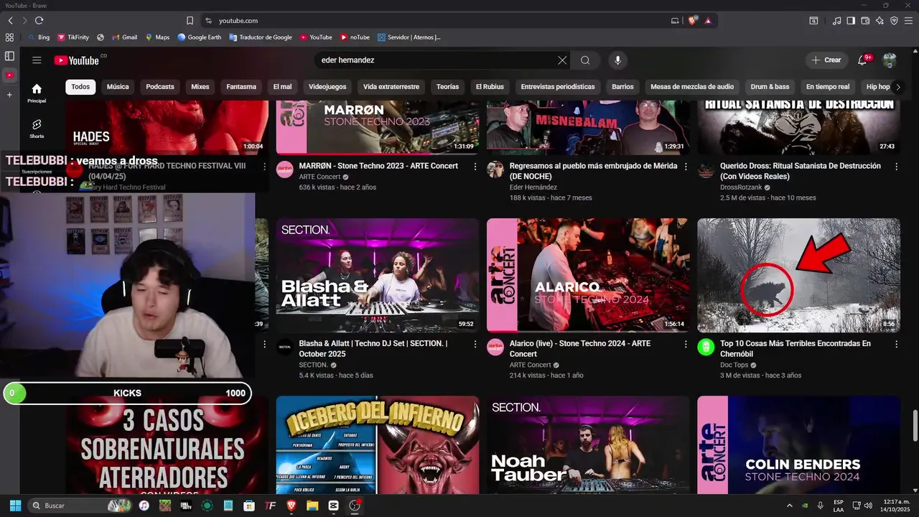
Task: Open options for the Alarico live video
Action: coord(685,344)
